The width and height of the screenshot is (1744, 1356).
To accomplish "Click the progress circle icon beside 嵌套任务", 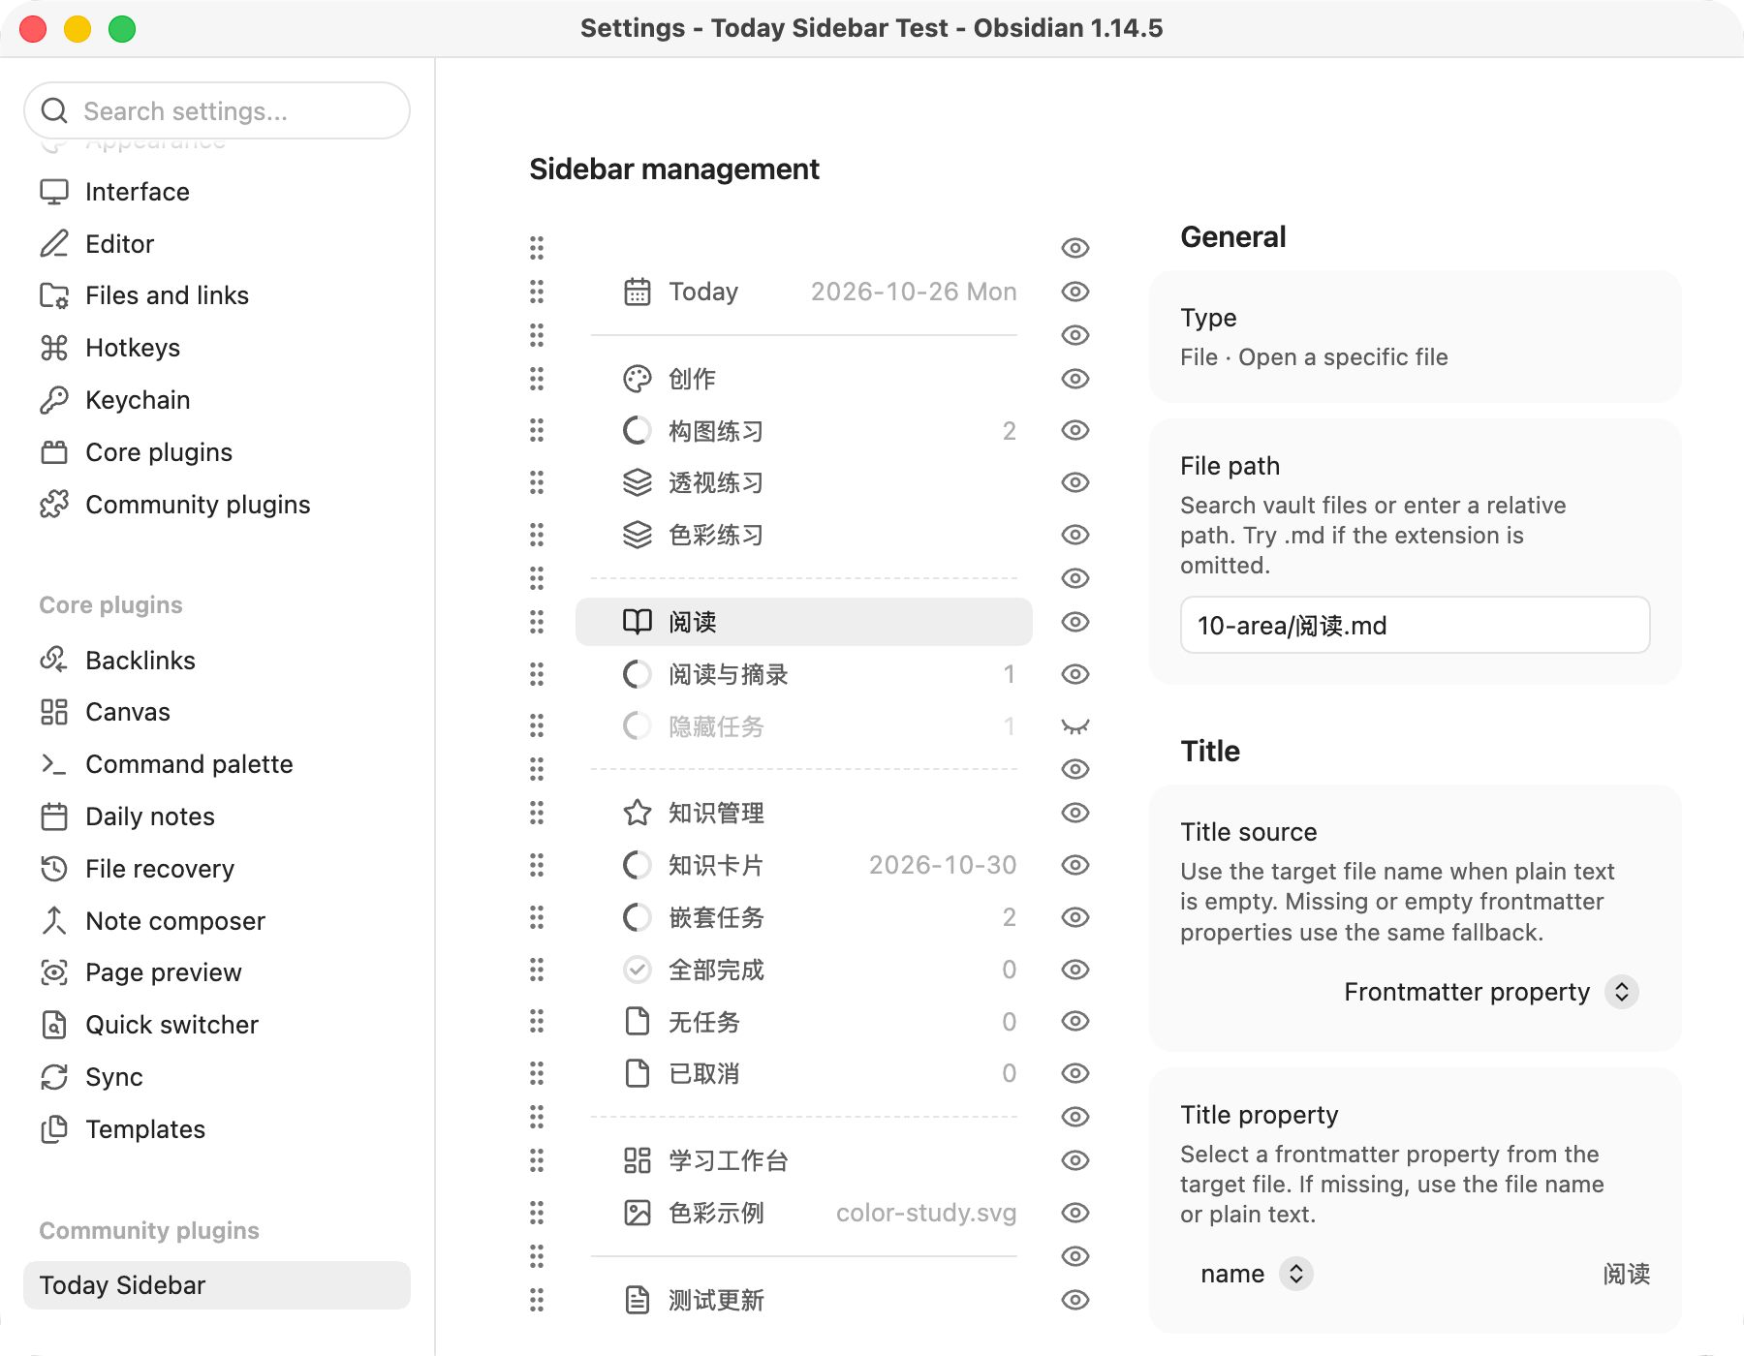I will (x=638, y=917).
